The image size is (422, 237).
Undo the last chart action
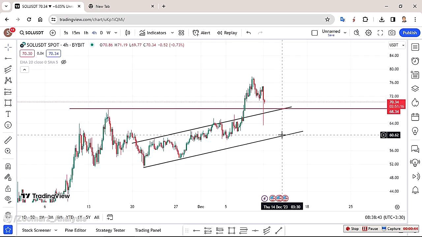[x=249, y=33]
